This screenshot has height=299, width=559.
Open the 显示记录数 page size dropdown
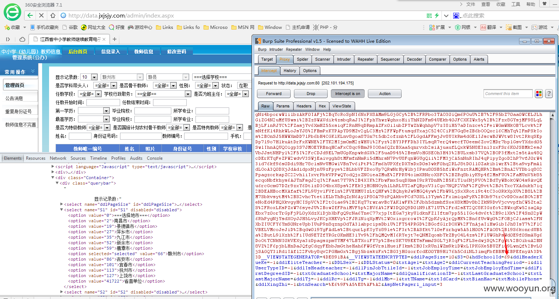pyautogui.click(x=94, y=77)
